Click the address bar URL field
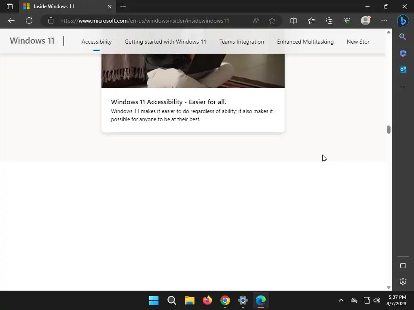Image resolution: width=414 pixels, height=310 pixels. tap(145, 21)
